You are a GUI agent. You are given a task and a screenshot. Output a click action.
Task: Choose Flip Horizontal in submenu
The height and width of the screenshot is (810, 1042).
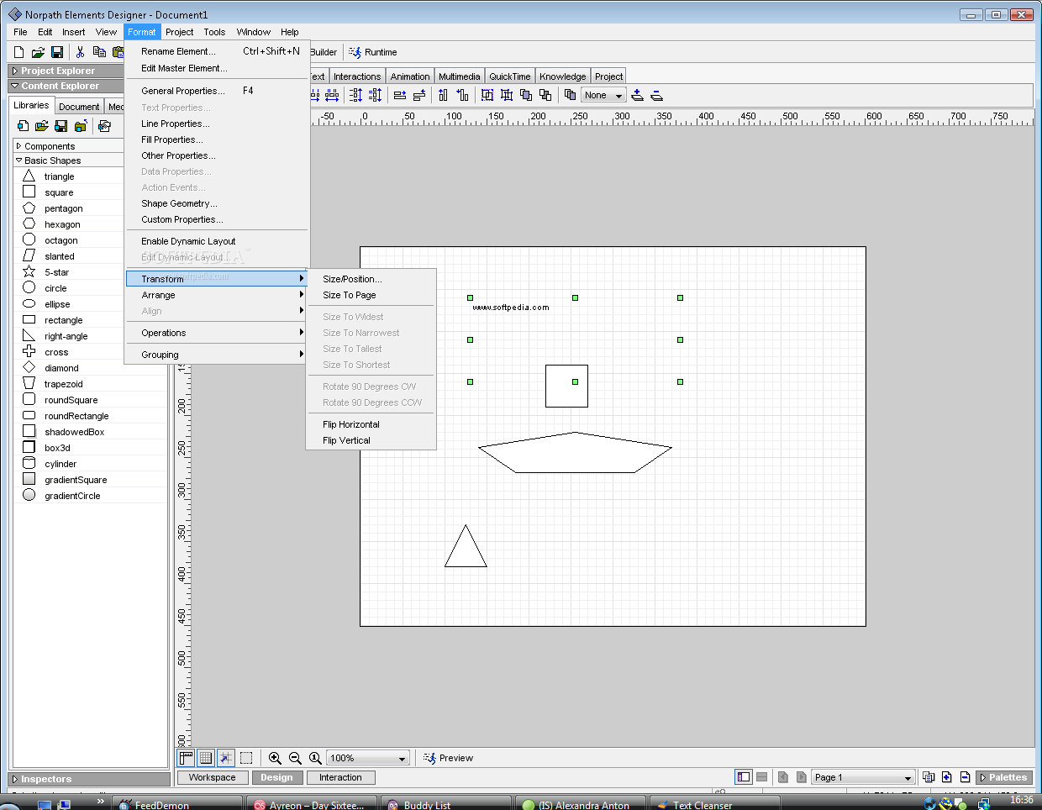[x=371, y=424]
